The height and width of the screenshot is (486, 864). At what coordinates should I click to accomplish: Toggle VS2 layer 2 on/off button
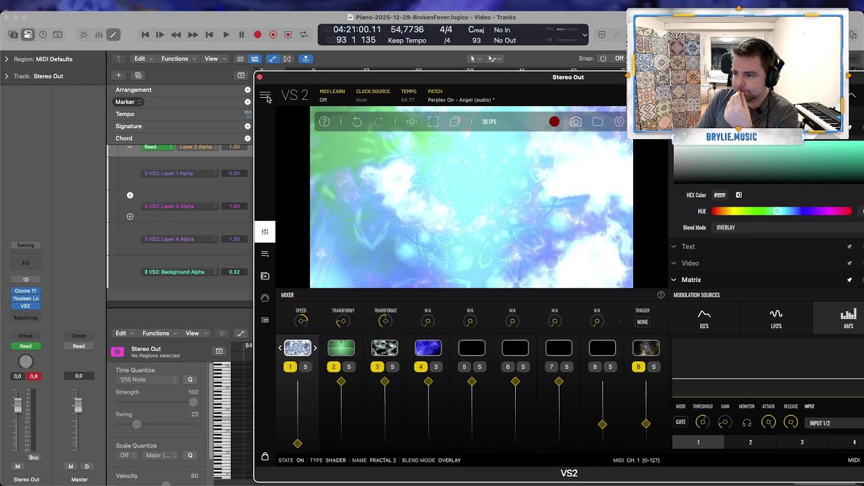(x=333, y=367)
